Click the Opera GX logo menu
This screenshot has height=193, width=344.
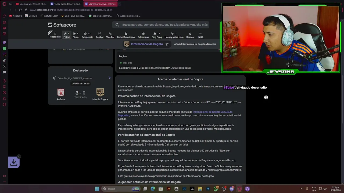[4, 4]
